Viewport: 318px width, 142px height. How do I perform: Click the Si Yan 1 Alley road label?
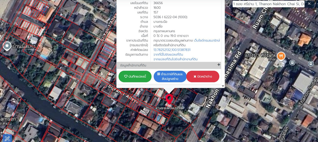pyautogui.click(x=123, y=94)
